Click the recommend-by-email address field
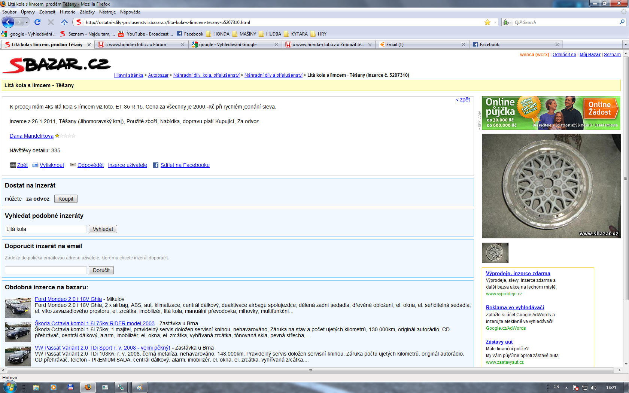The height and width of the screenshot is (393, 629). click(46, 270)
